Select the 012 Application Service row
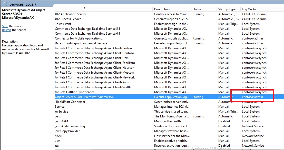 tap(77, 14)
